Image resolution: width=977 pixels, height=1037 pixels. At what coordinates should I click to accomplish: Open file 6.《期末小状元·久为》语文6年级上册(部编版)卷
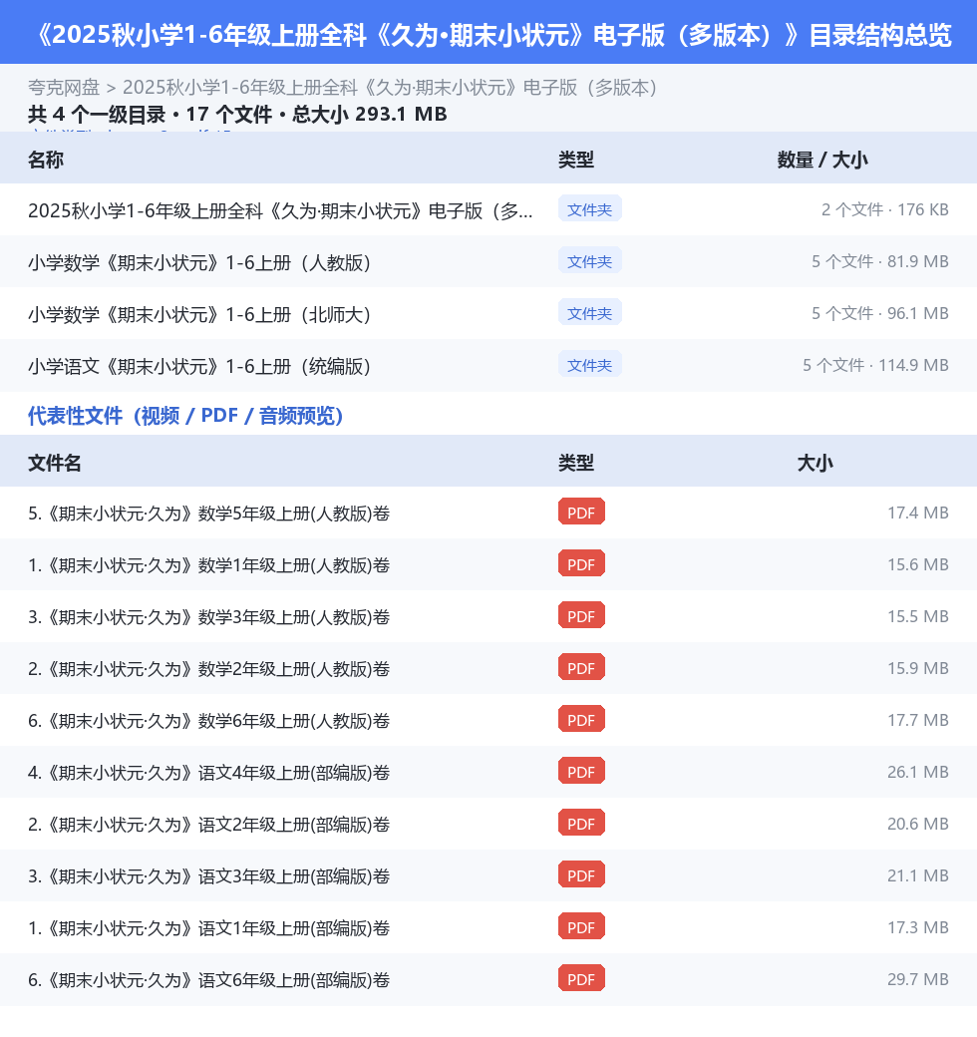click(209, 980)
